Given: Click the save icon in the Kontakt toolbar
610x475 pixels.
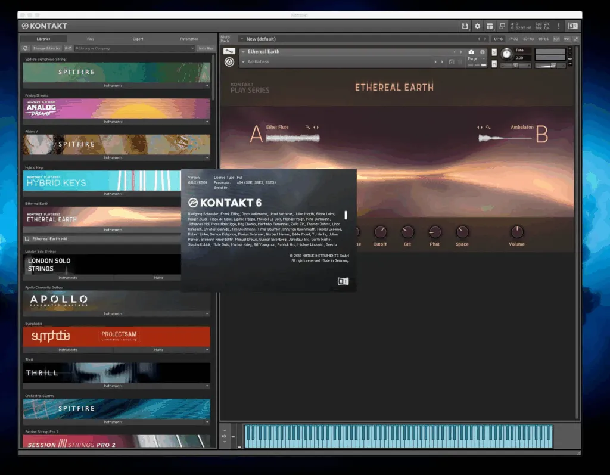Looking at the screenshot, I should (x=465, y=26).
